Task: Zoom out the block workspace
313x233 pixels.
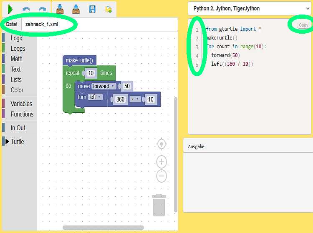Action: (162, 176)
